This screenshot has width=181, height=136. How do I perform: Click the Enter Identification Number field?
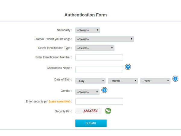tap(99, 57)
